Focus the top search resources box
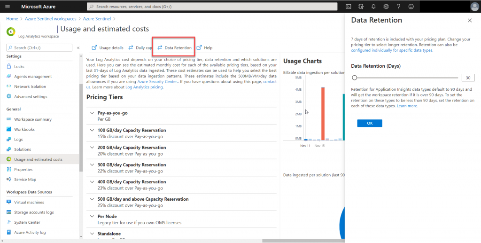Screen dimensions: 481x243 coord(212,7)
